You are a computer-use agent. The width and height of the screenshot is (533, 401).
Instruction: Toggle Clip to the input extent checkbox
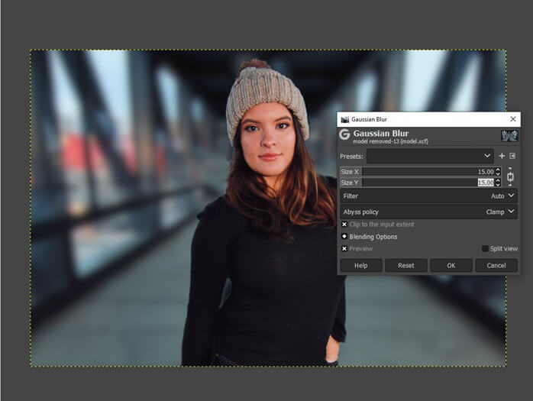point(344,225)
